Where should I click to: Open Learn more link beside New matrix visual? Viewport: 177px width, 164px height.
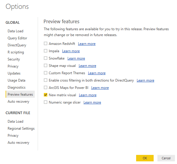coord(88,95)
